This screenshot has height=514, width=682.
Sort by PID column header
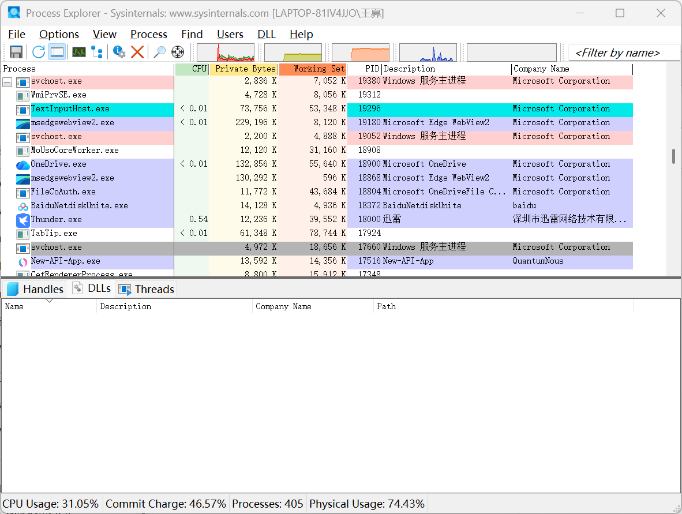coord(365,69)
